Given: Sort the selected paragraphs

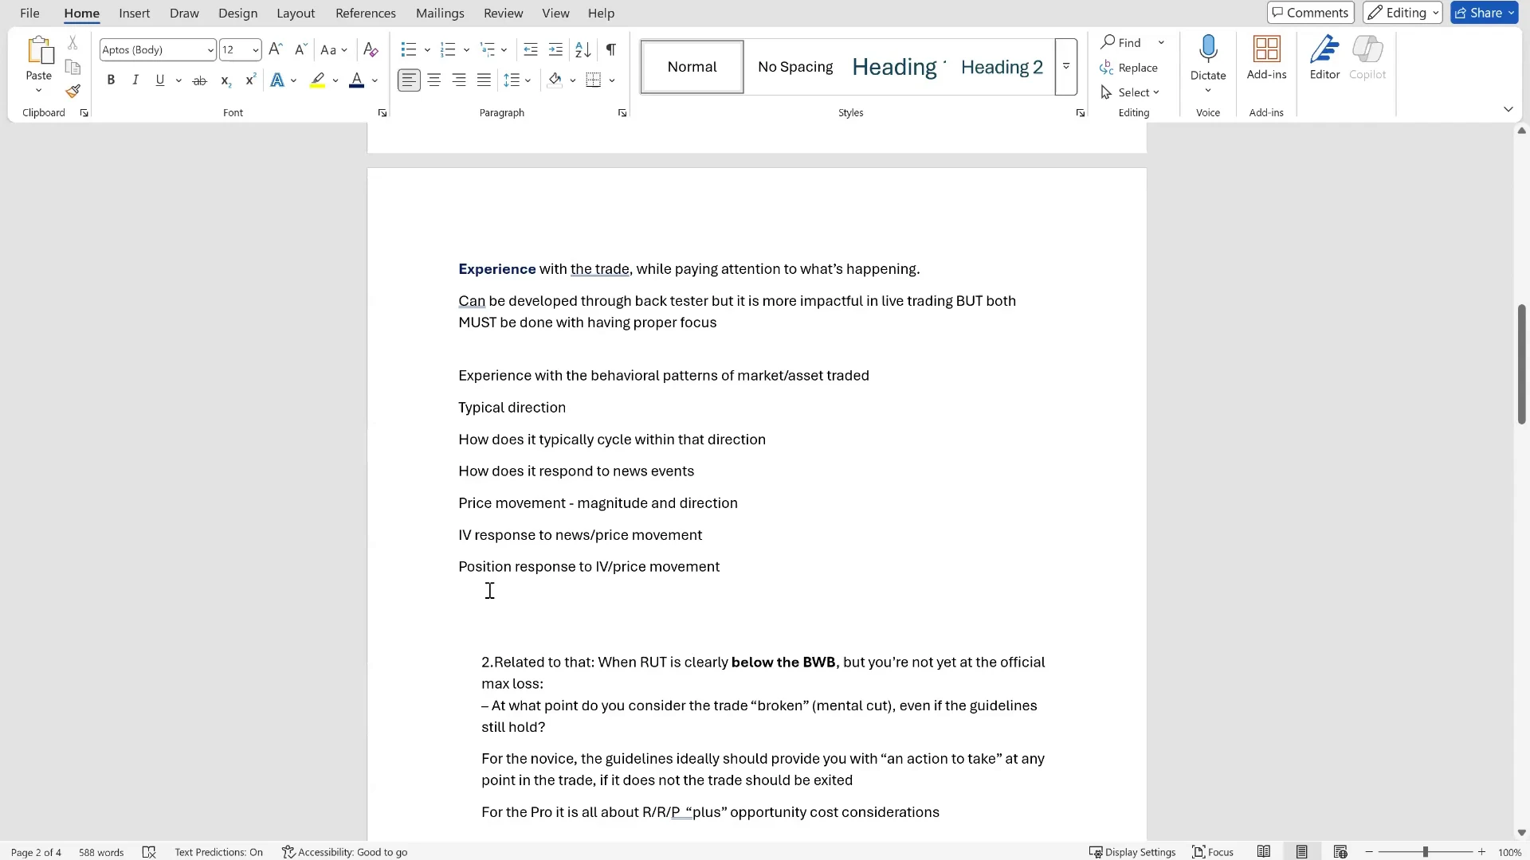Looking at the screenshot, I should (583, 49).
